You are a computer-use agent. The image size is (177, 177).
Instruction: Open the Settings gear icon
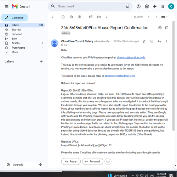147,6
